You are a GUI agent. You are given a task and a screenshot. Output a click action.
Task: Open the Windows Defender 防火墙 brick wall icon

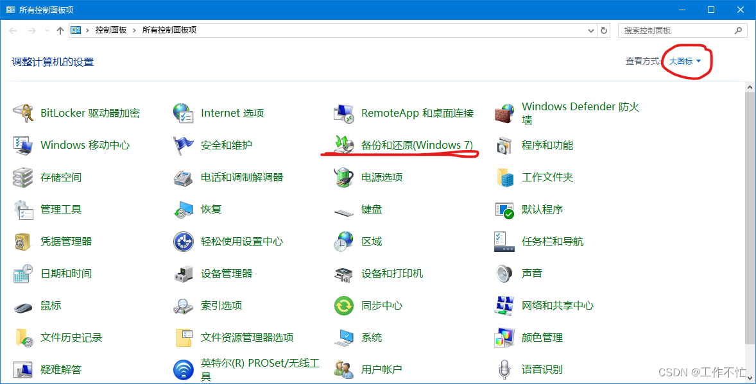pos(504,113)
